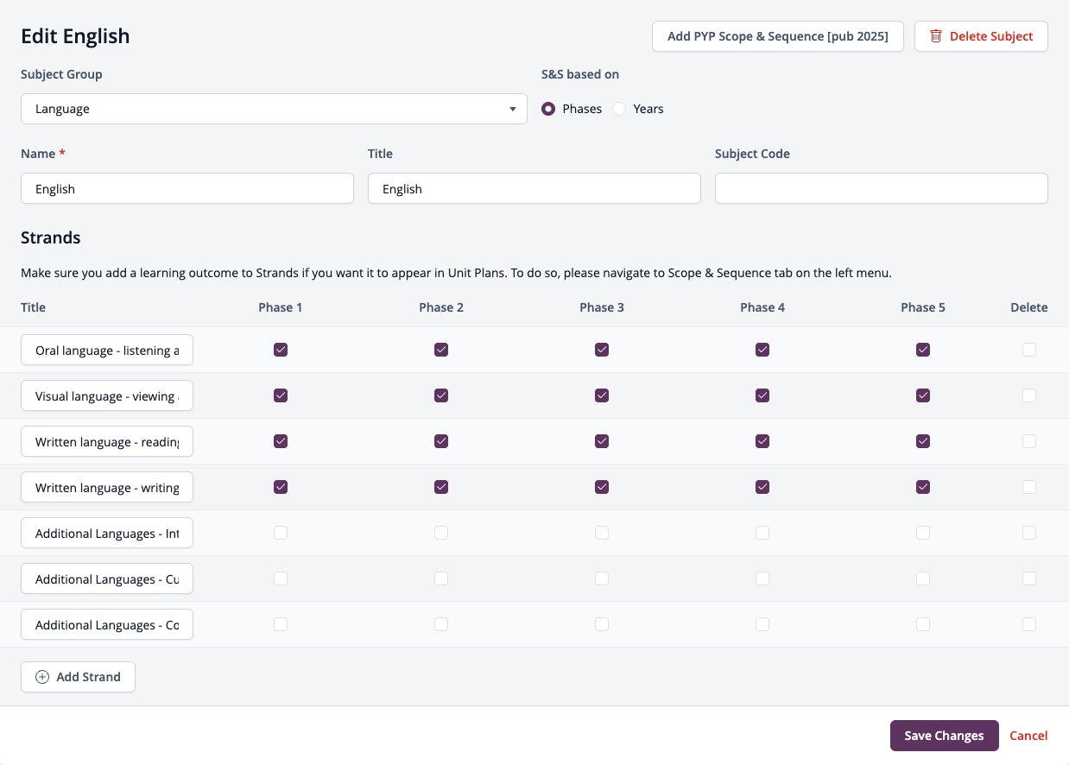This screenshot has height=765, width=1069.
Task: Click the Cancel link
Action: click(1028, 736)
